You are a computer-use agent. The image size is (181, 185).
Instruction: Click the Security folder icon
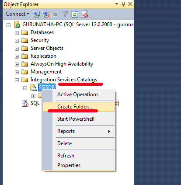click(24, 40)
